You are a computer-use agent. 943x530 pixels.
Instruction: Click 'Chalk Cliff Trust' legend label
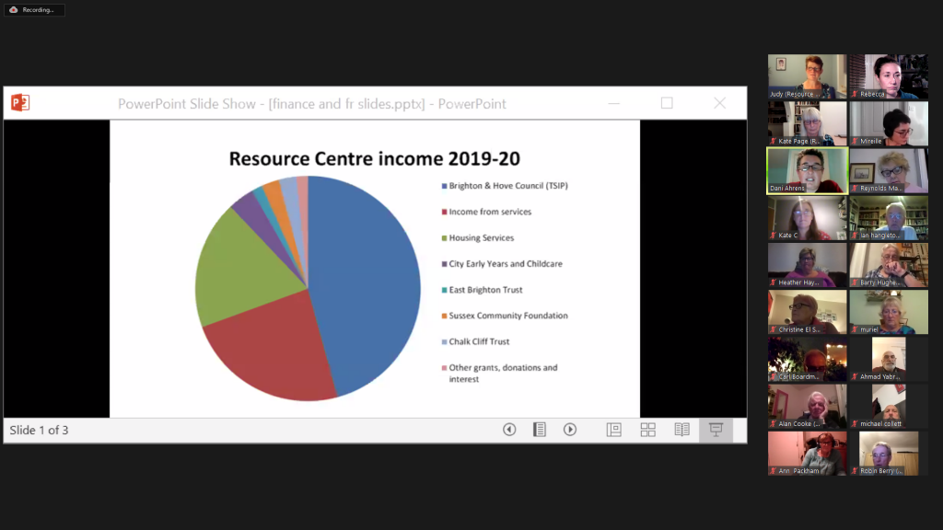(x=479, y=341)
